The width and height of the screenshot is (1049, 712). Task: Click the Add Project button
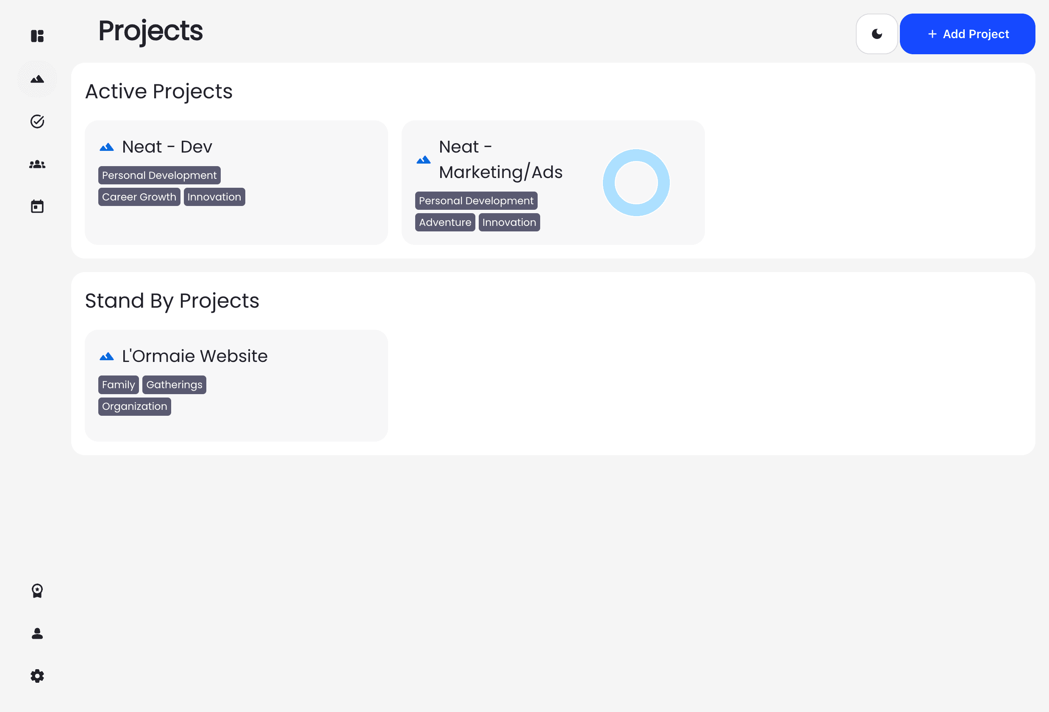(x=967, y=33)
